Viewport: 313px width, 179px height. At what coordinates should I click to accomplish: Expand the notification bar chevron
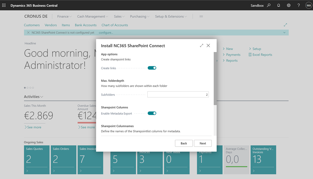(284, 32)
